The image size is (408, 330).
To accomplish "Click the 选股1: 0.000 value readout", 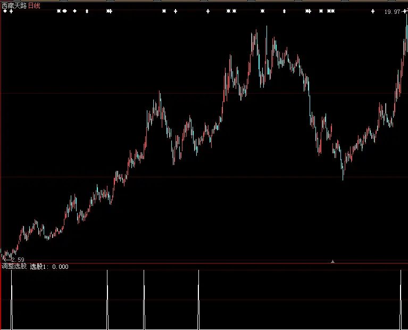I will [49, 267].
